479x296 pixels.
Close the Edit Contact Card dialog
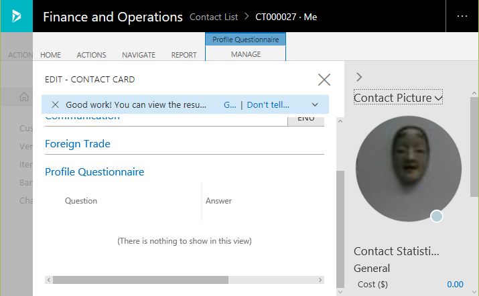click(324, 80)
